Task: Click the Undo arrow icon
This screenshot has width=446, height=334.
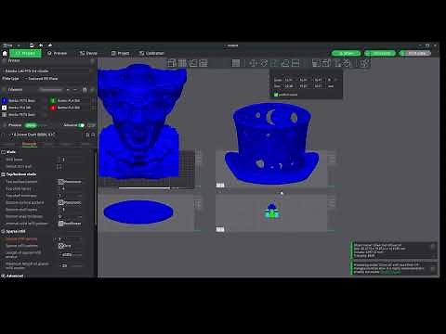Action: tap(41, 45)
